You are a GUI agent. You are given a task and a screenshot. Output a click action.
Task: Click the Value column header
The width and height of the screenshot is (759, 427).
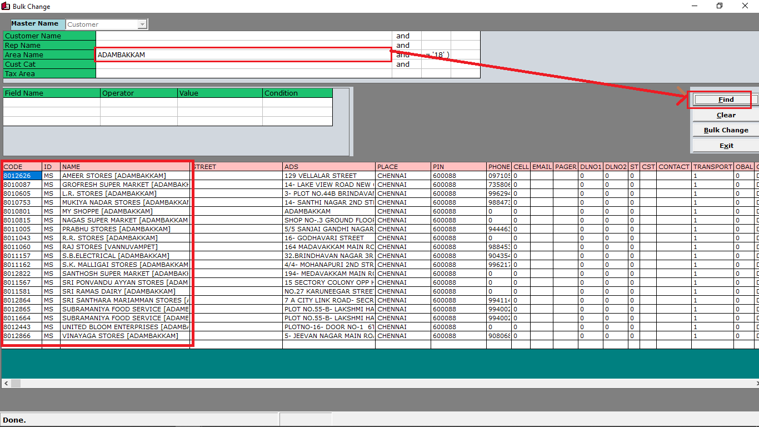tap(220, 93)
